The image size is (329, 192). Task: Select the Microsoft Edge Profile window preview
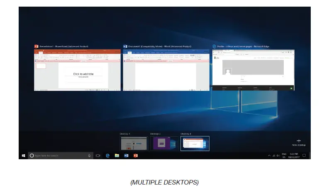pyautogui.click(x=253, y=70)
